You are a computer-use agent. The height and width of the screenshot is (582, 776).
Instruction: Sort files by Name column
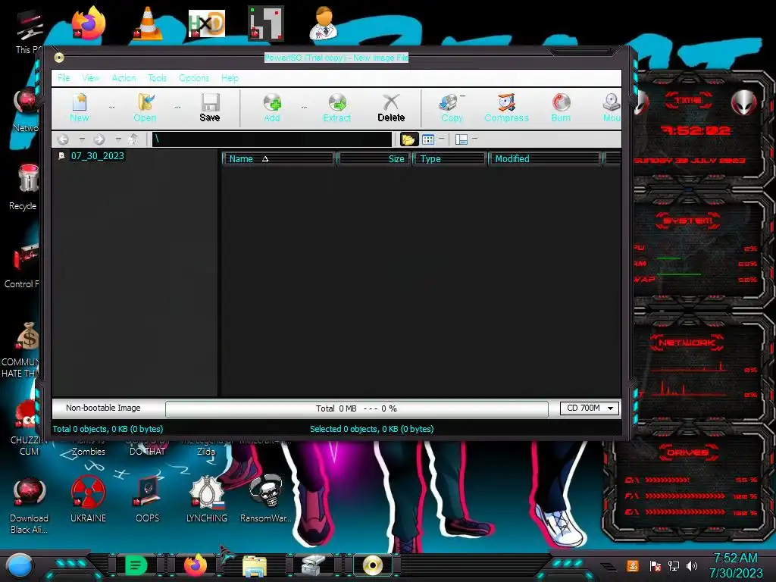click(x=279, y=159)
